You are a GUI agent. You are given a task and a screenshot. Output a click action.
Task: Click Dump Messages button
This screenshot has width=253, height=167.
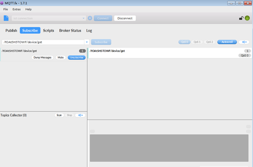(x=42, y=57)
